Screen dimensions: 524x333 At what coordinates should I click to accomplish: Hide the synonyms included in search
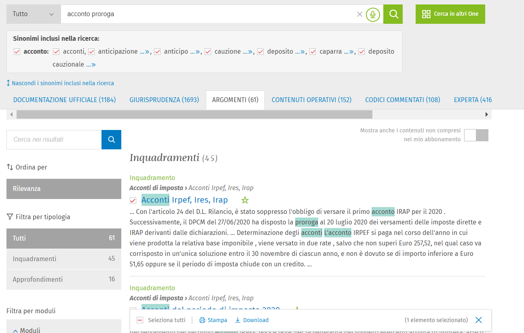[x=60, y=83]
